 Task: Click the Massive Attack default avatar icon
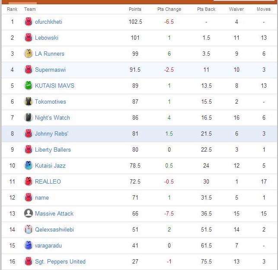coord(29,213)
